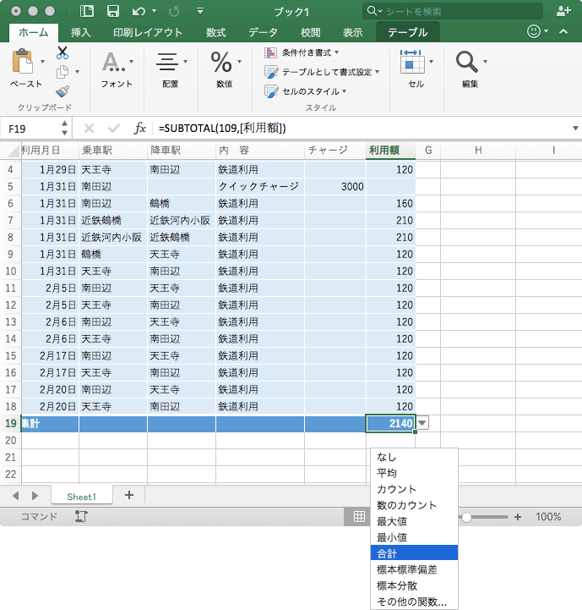
Task: Click the formula confirm checkmark icon
Action: click(114, 128)
